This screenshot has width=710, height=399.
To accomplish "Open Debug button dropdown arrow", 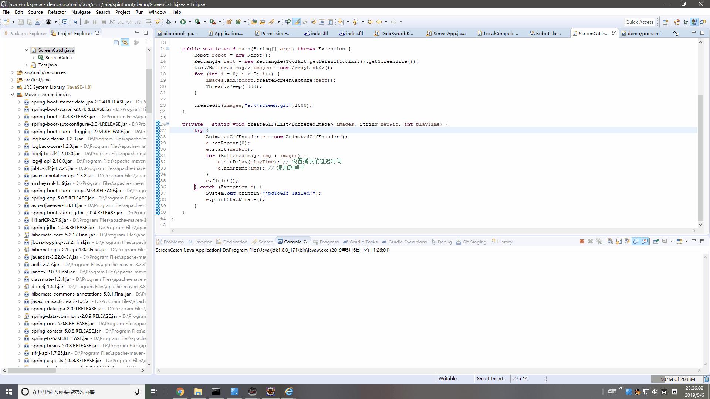I will [x=175, y=22].
